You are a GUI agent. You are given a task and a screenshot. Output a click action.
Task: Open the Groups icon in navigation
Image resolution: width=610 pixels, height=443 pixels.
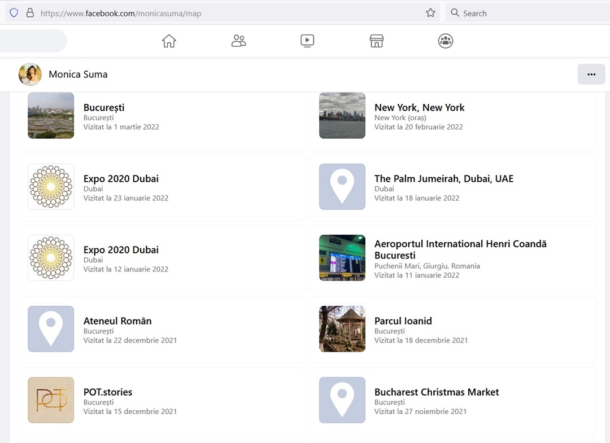(x=446, y=41)
